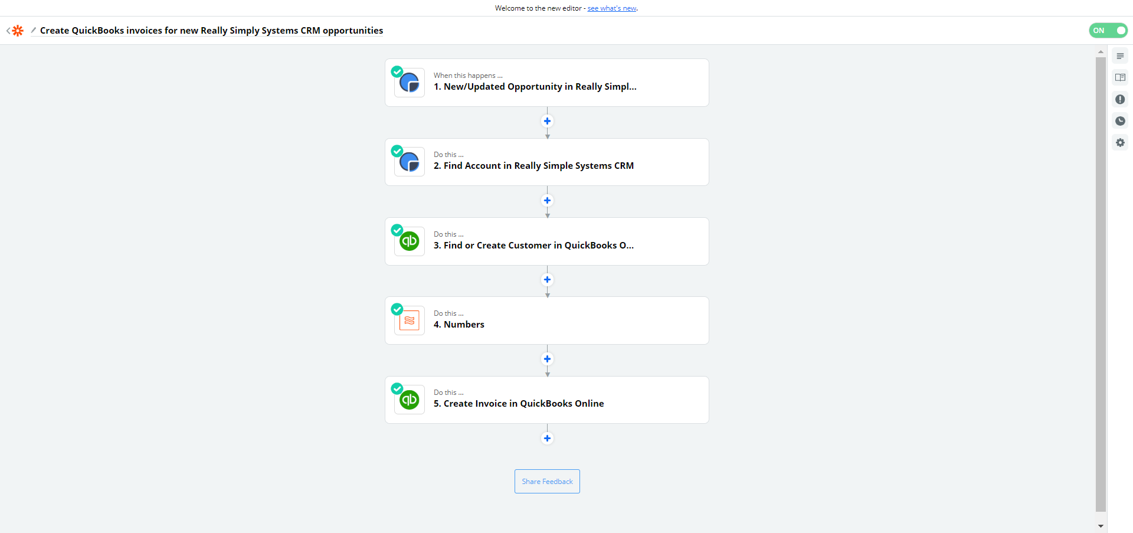Viewport: 1133px width, 533px height.
Task: Add a step after Find Account step
Action: coord(547,200)
